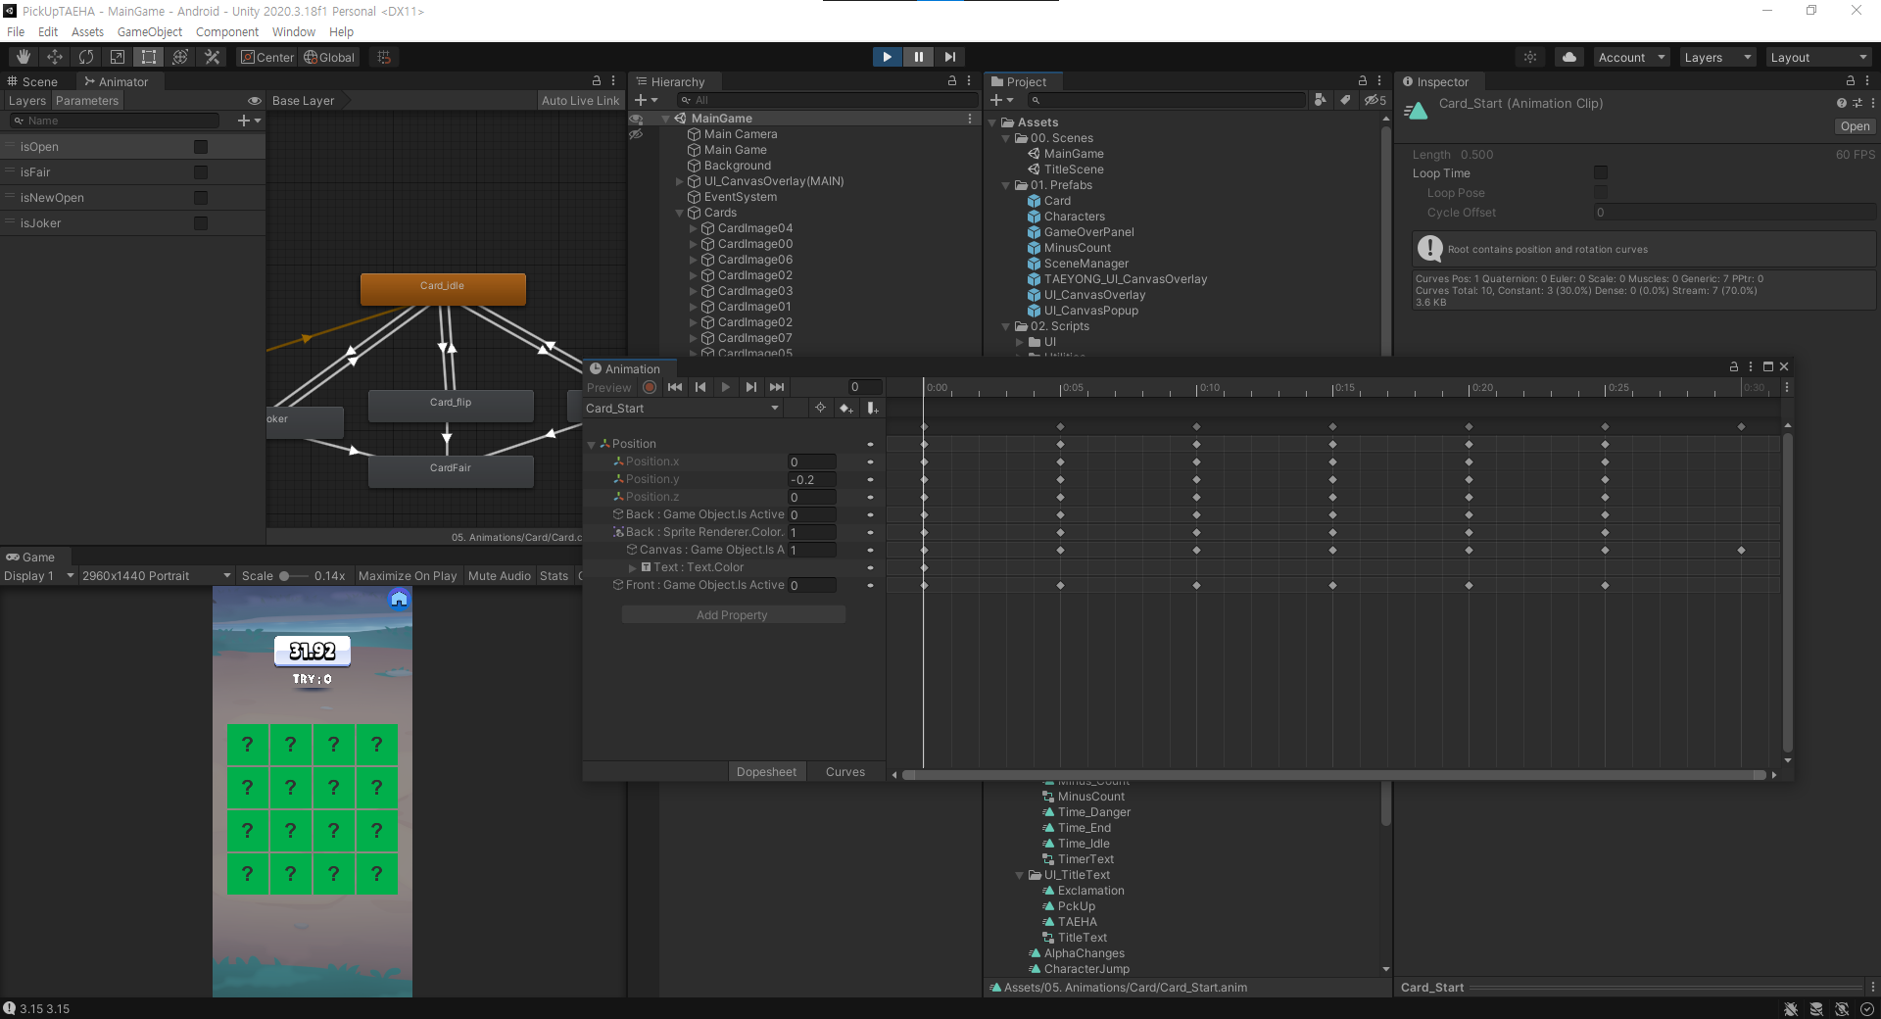The height and width of the screenshot is (1019, 1881).
Task: Click the Pause button in toolbar
Action: pyautogui.click(x=918, y=57)
